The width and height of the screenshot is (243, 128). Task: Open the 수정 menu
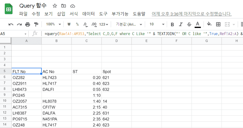click(36, 14)
